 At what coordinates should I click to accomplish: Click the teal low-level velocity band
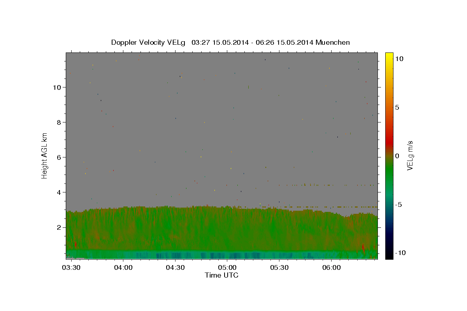click(221, 255)
